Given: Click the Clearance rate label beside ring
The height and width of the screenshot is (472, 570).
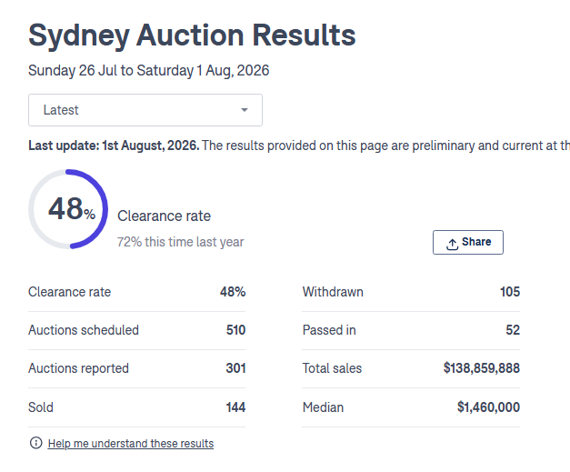Looking at the screenshot, I should tap(164, 216).
